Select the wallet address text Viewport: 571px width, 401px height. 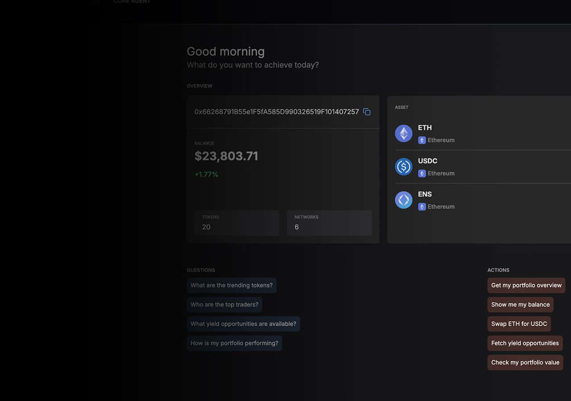coord(277,112)
